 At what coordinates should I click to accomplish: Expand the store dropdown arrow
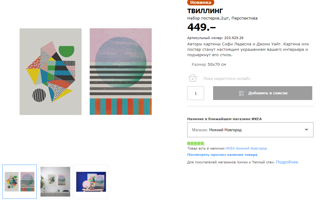(x=307, y=130)
